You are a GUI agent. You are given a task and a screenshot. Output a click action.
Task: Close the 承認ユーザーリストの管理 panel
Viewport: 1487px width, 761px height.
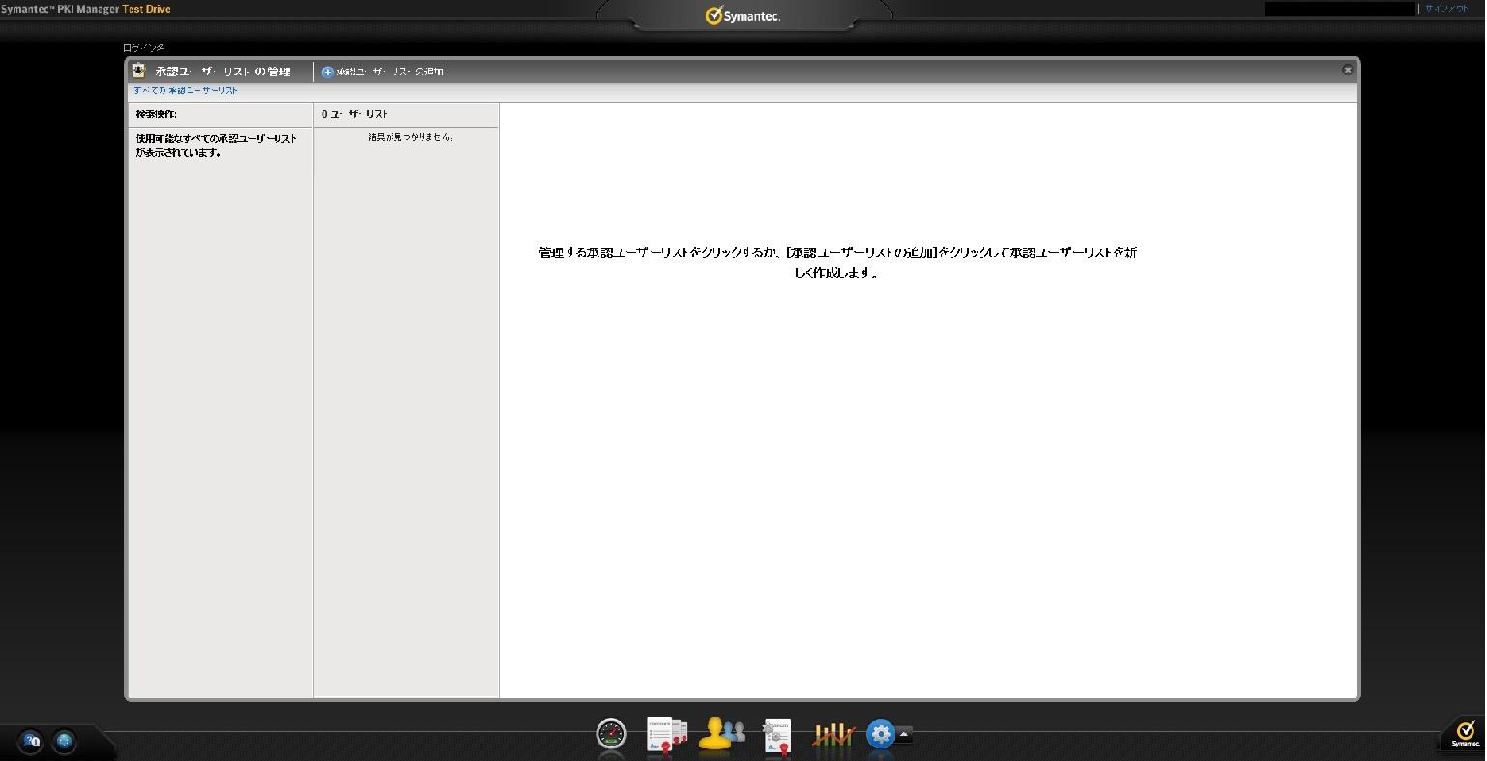1347,70
